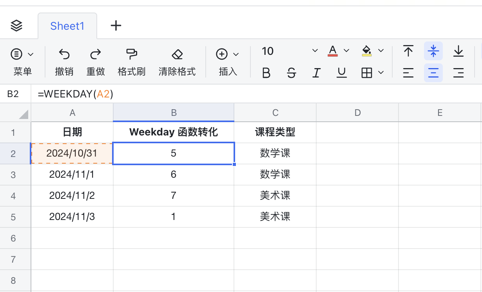Open the sheet layers list icon

click(x=16, y=26)
